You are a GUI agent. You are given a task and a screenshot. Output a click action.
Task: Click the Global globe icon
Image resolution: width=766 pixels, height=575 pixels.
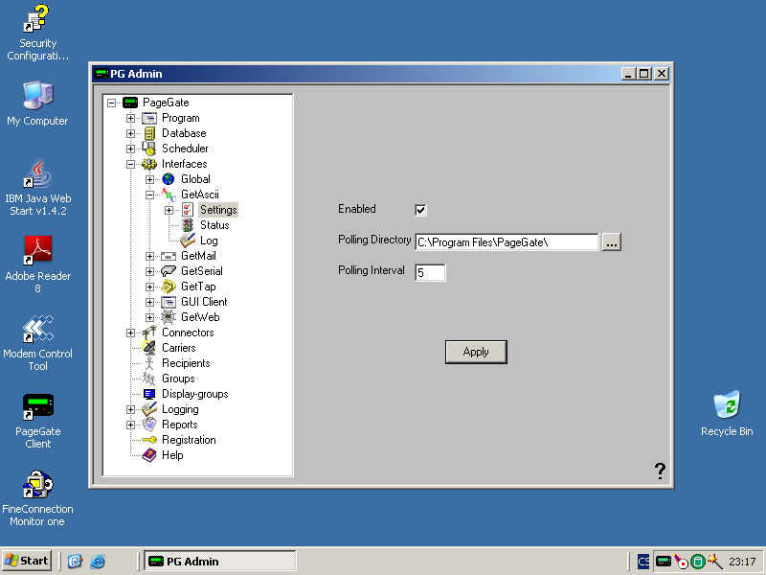pyautogui.click(x=169, y=179)
